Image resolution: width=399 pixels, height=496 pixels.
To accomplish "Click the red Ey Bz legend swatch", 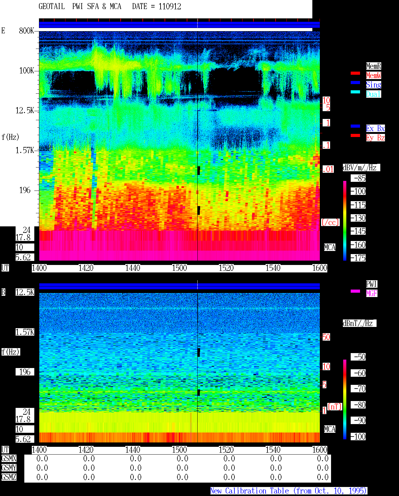I will pyautogui.click(x=355, y=135).
